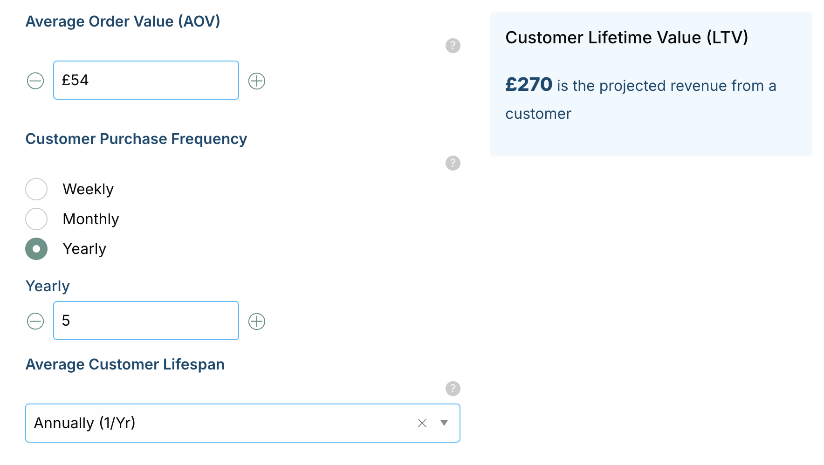Click the Monthly option label text
Screen dimensions: 824x465
(91, 219)
